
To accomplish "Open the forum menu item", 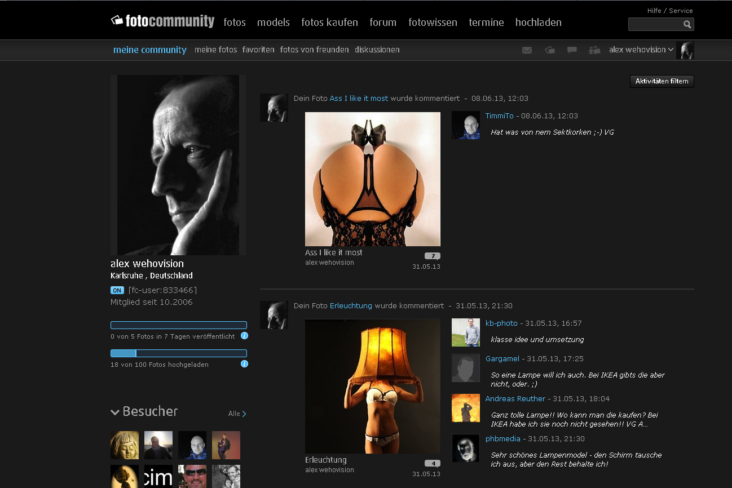I will [x=383, y=23].
